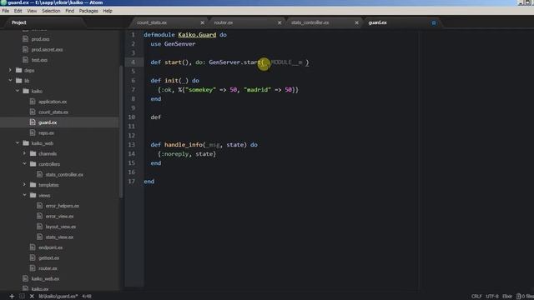Change the UTF-8 encoding setting
This screenshot has height=300, width=534.
point(492,297)
